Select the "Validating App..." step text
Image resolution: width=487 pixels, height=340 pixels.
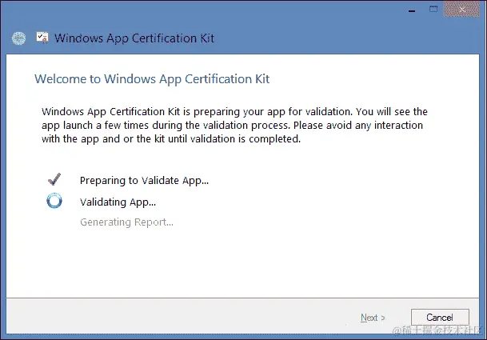[x=118, y=202]
